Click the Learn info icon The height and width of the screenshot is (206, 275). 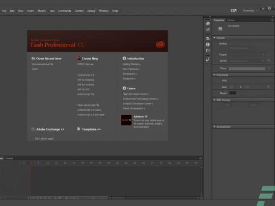[124, 88]
